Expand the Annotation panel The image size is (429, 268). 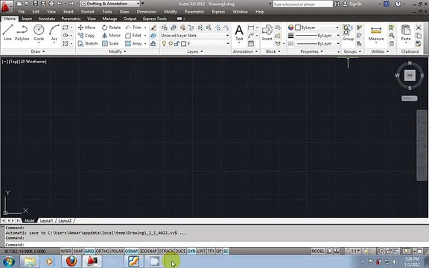245,51
